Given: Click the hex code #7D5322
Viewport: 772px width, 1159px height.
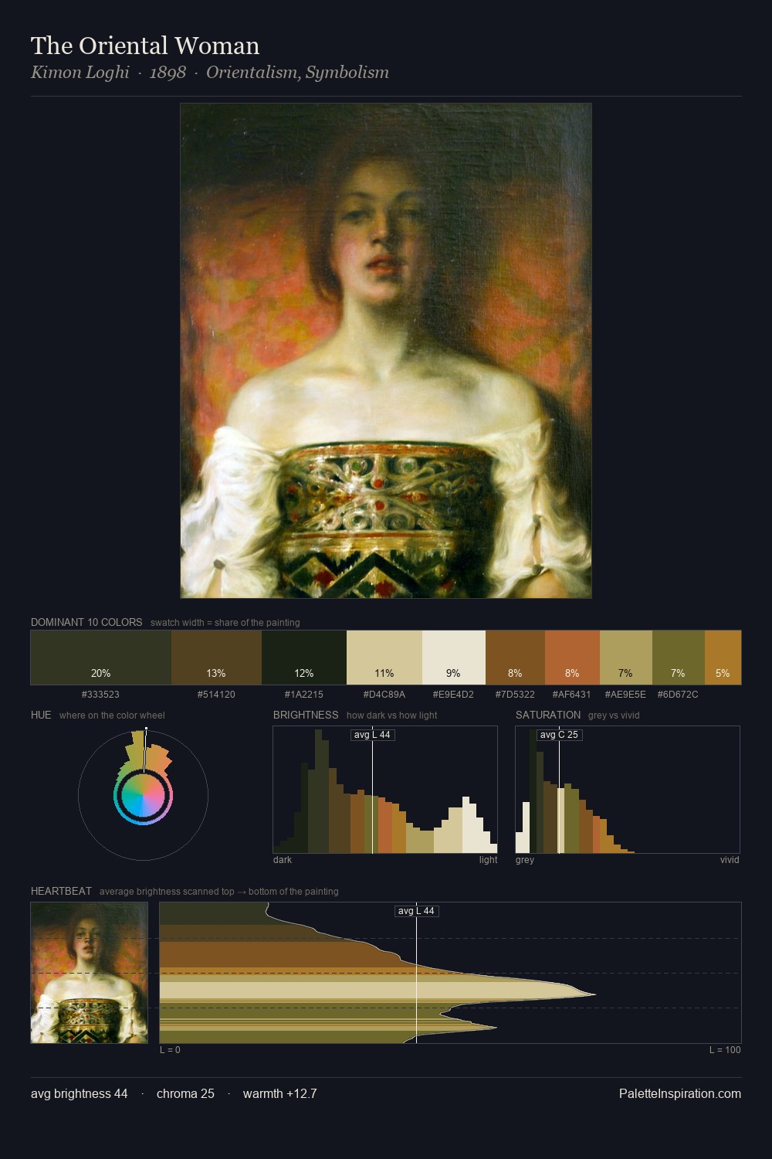Looking at the screenshot, I should point(515,695).
